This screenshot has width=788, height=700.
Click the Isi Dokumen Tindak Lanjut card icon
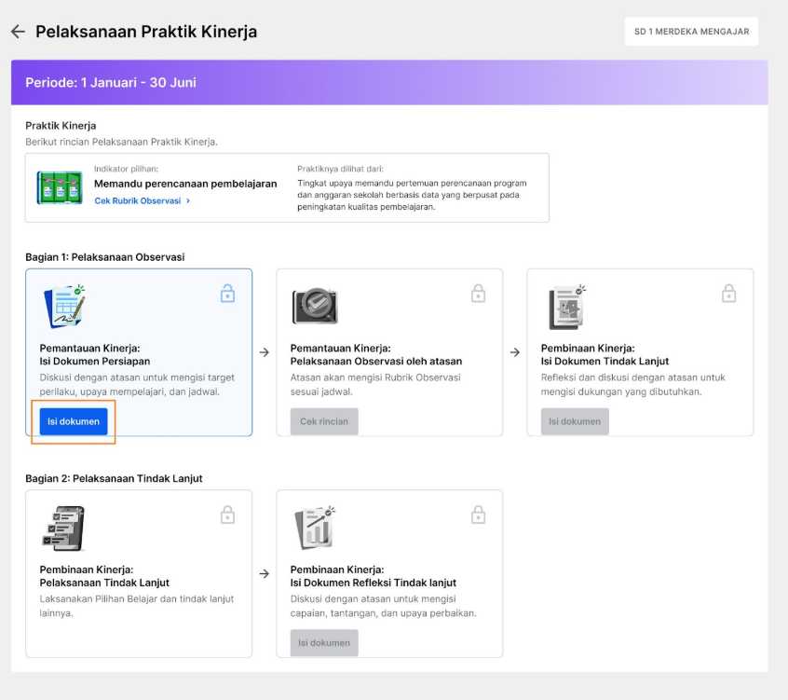click(566, 307)
